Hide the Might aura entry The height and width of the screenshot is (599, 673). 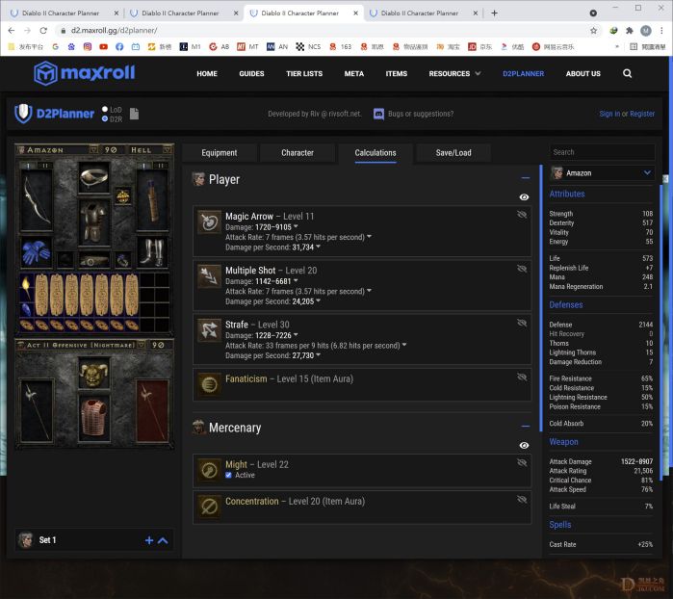(x=522, y=462)
